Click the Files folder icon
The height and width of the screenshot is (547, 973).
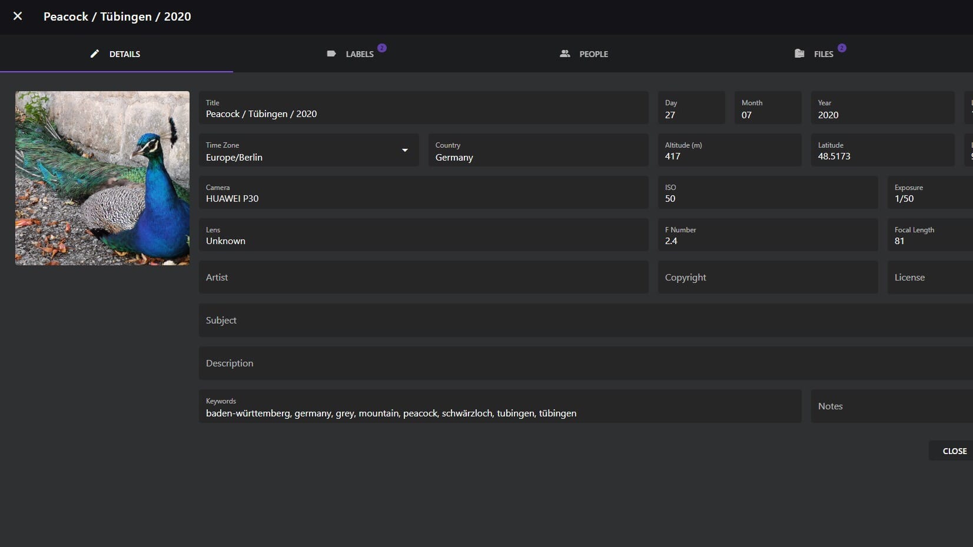pyautogui.click(x=799, y=54)
